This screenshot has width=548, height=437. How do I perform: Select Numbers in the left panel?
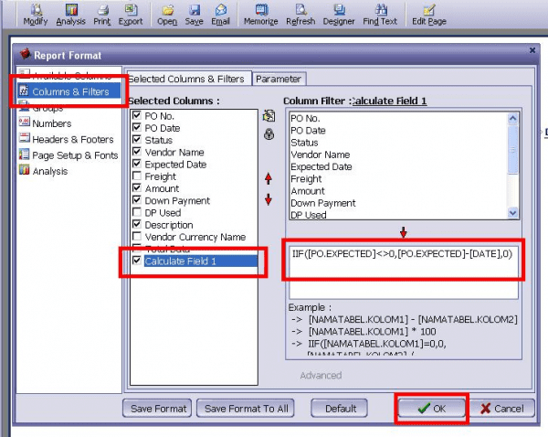tap(51, 123)
